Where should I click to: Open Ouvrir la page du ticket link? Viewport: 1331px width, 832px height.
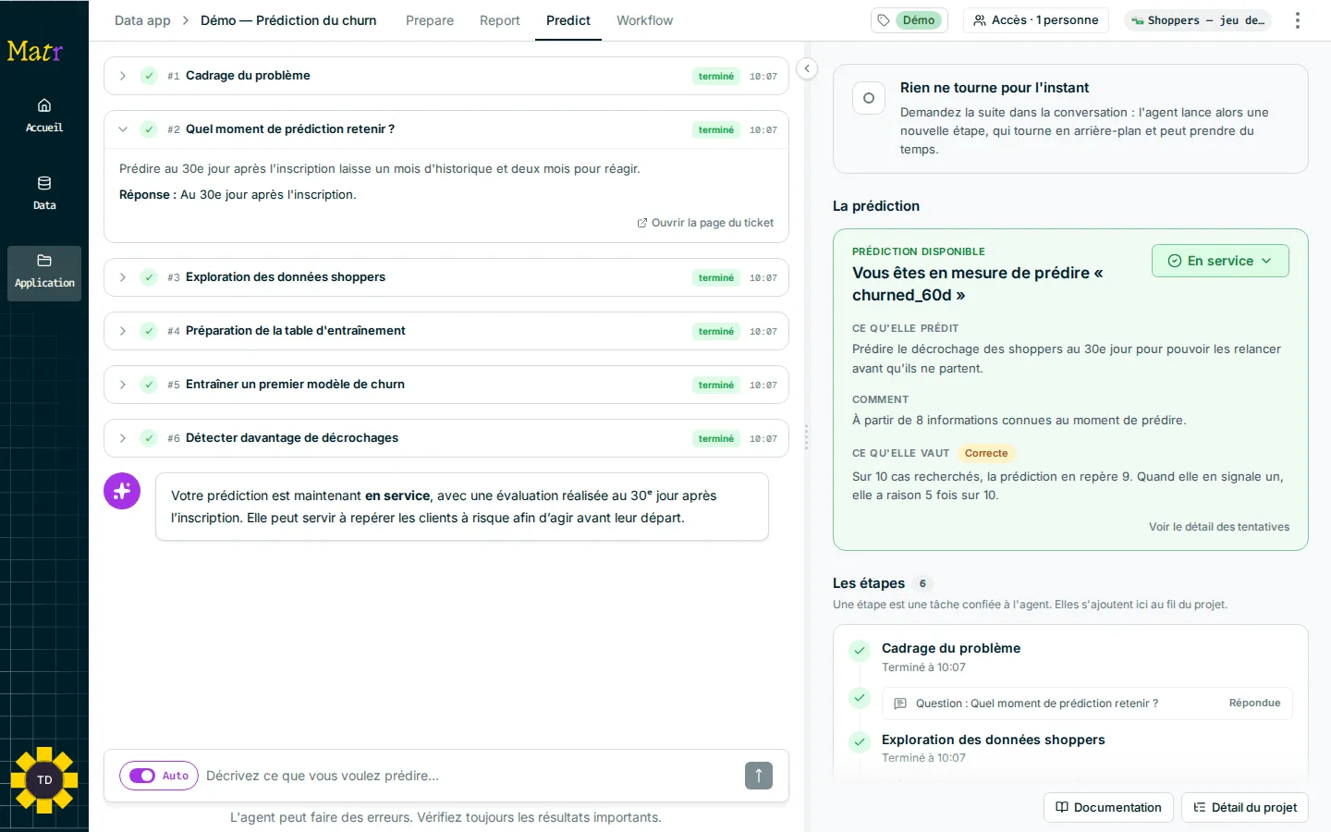pos(705,223)
